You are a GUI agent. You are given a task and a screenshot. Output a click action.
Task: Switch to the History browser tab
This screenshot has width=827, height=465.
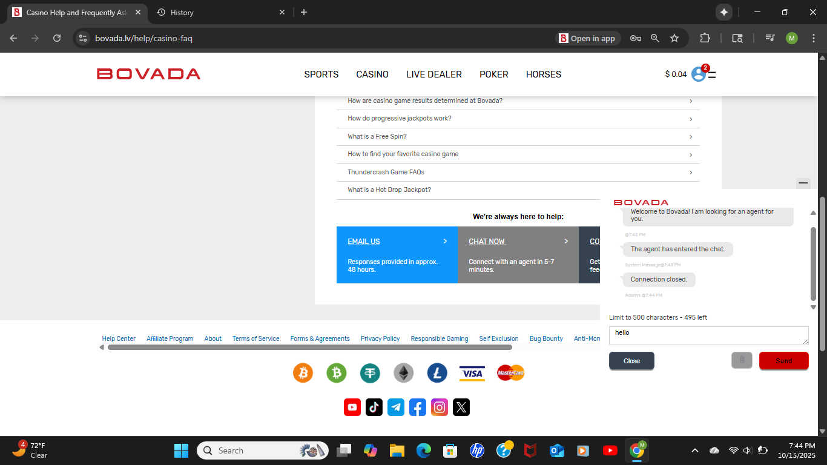(182, 12)
